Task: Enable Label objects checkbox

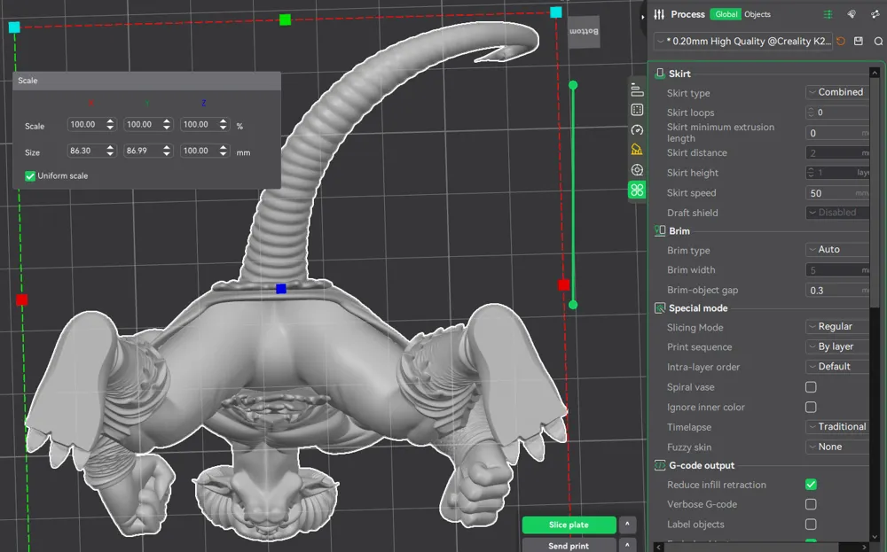Action: 811,525
